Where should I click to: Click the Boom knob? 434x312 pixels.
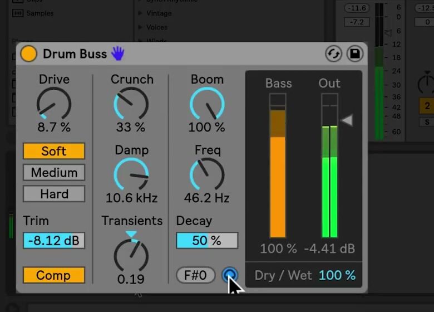207,104
